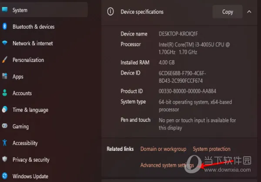Click the Related links label
This screenshot has width=261, height=182.
tap(120, 149)
